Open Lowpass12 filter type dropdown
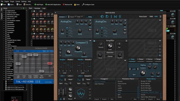The image size is (180, 101). tap(90, 41)
